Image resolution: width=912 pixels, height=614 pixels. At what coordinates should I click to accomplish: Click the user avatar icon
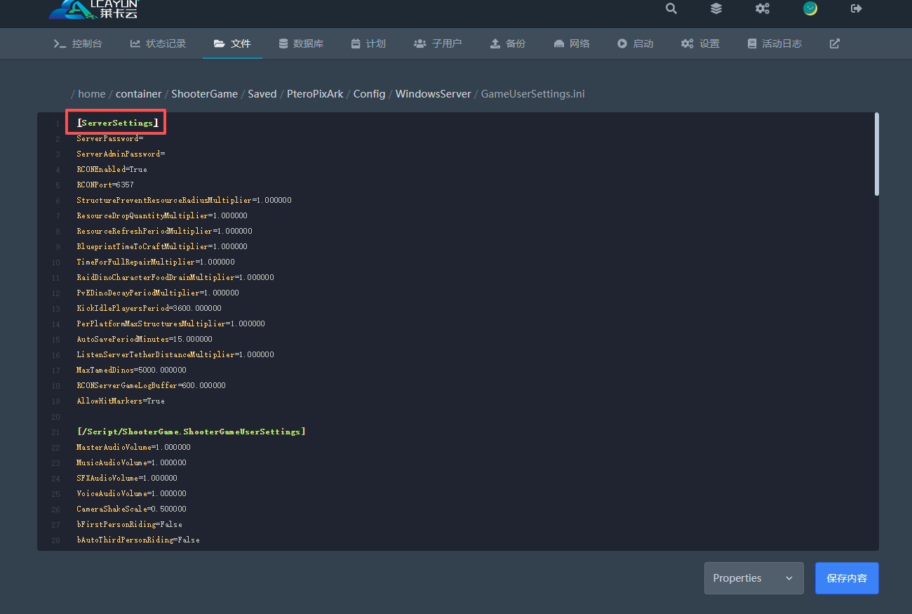[x=810, y=8]
